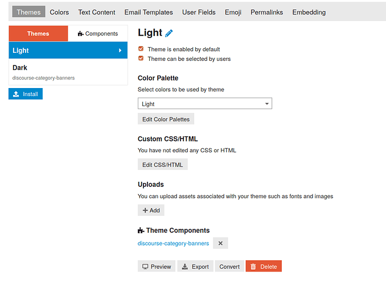Click the upload icon on Install button

(16, 94)
